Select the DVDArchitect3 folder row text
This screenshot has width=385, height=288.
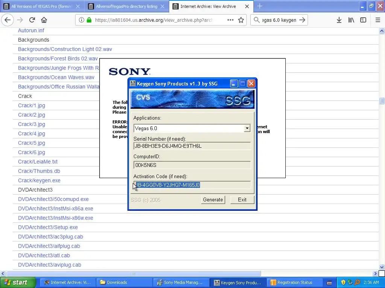35,190
